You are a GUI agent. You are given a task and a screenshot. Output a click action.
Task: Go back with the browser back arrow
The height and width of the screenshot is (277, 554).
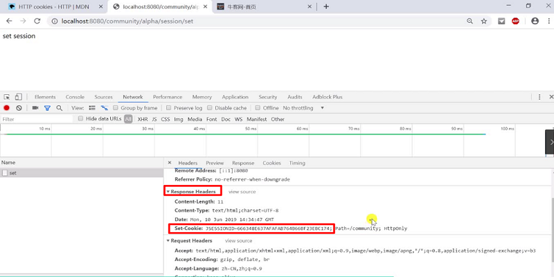click(x=9, y=21)
